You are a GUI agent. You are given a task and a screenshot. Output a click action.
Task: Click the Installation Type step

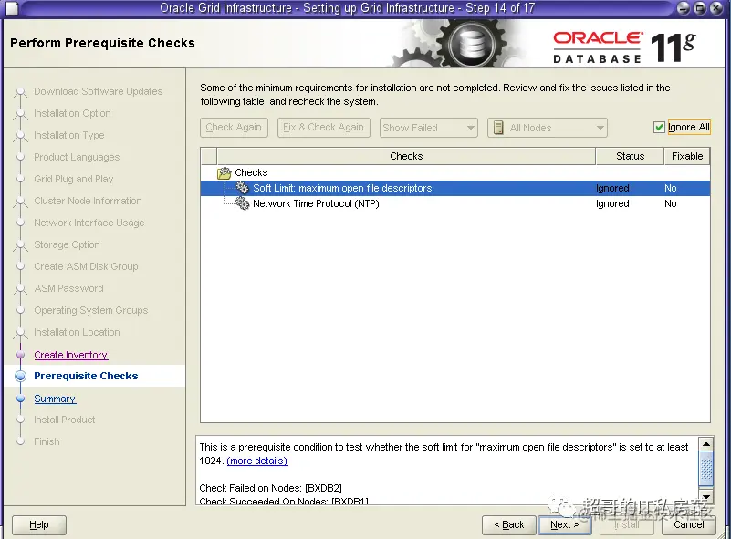[69, 135]
